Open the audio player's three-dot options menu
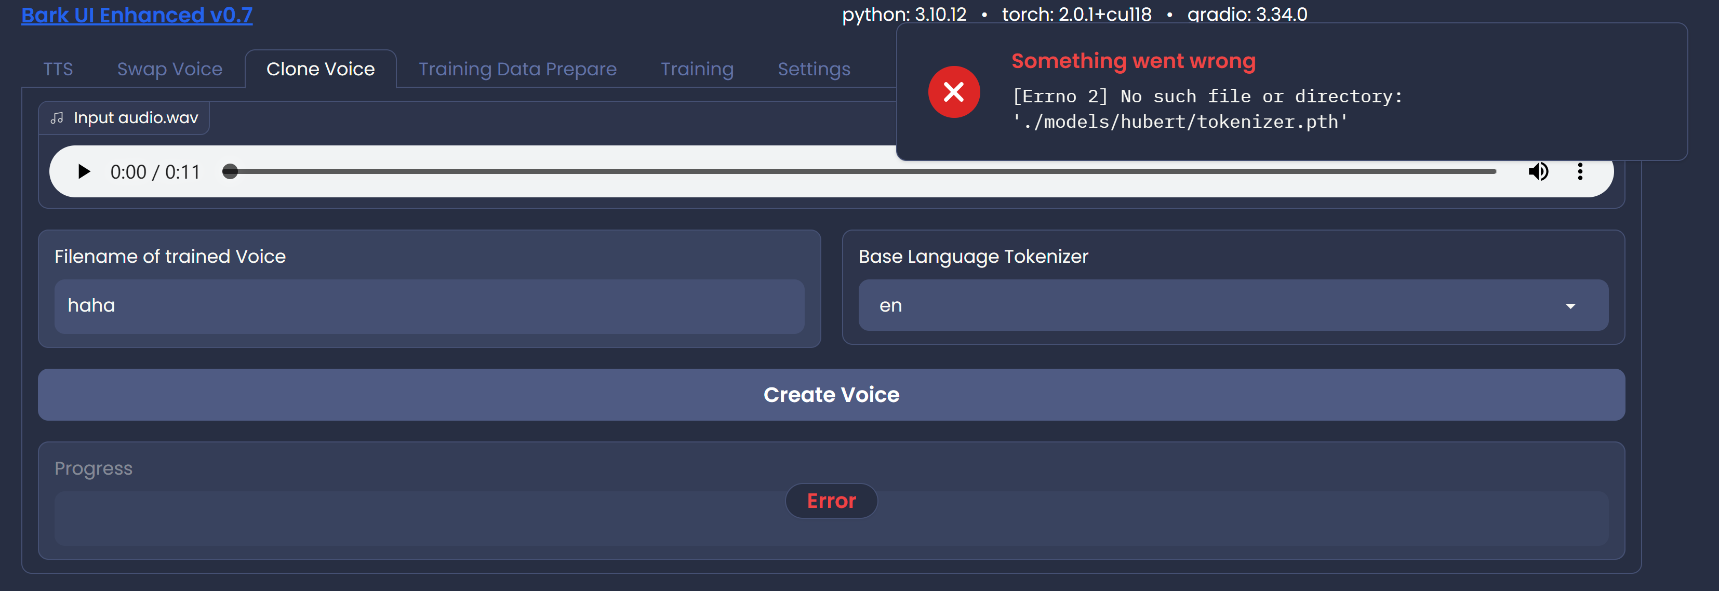1719x591 pixels. tap(1580, 171)
